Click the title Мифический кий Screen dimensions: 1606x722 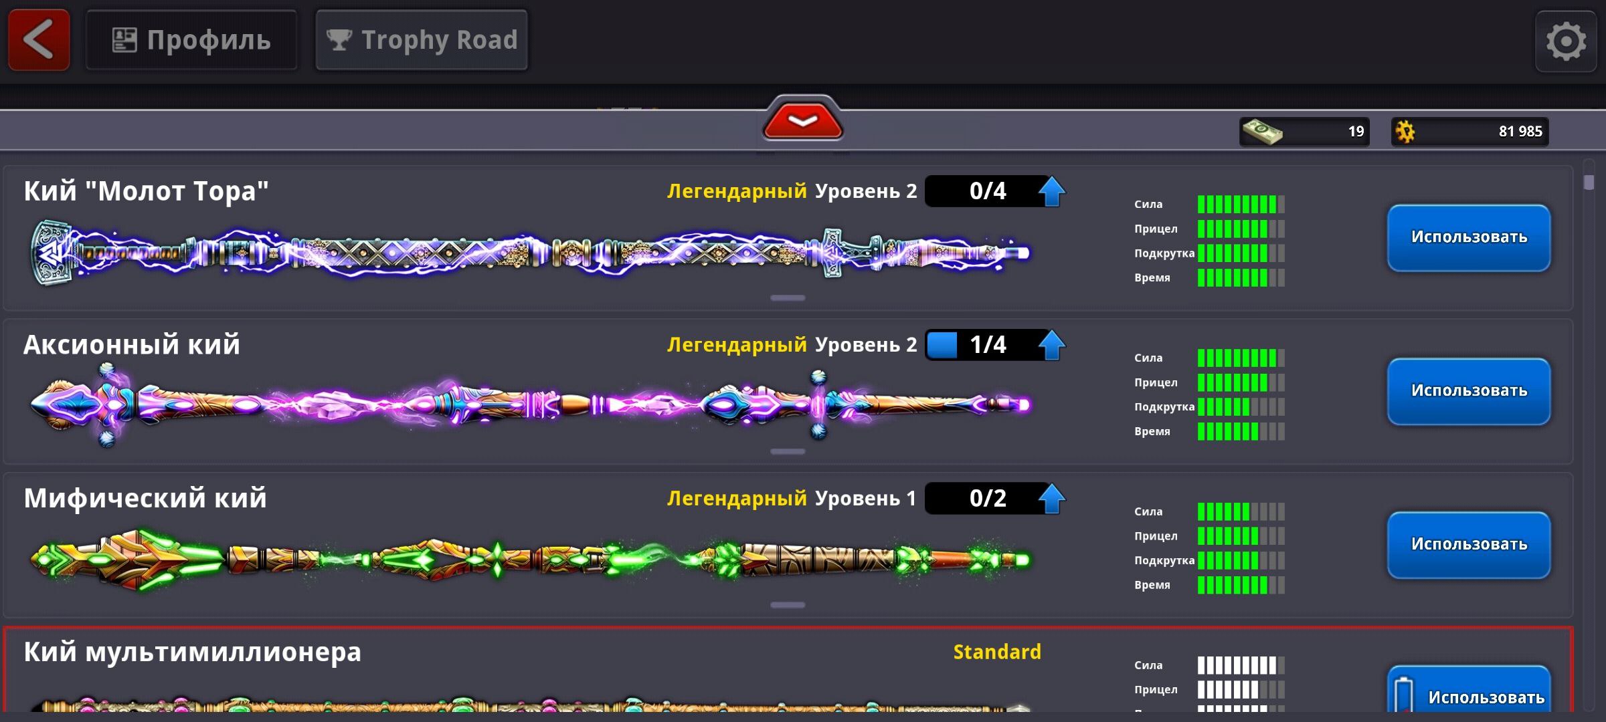(145, 499)
